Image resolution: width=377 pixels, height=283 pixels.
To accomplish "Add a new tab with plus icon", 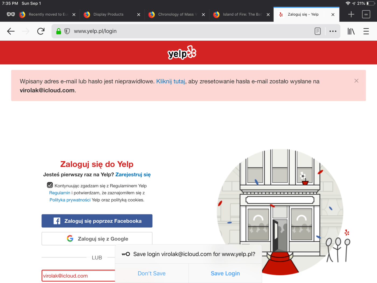I will coord(351,14).
